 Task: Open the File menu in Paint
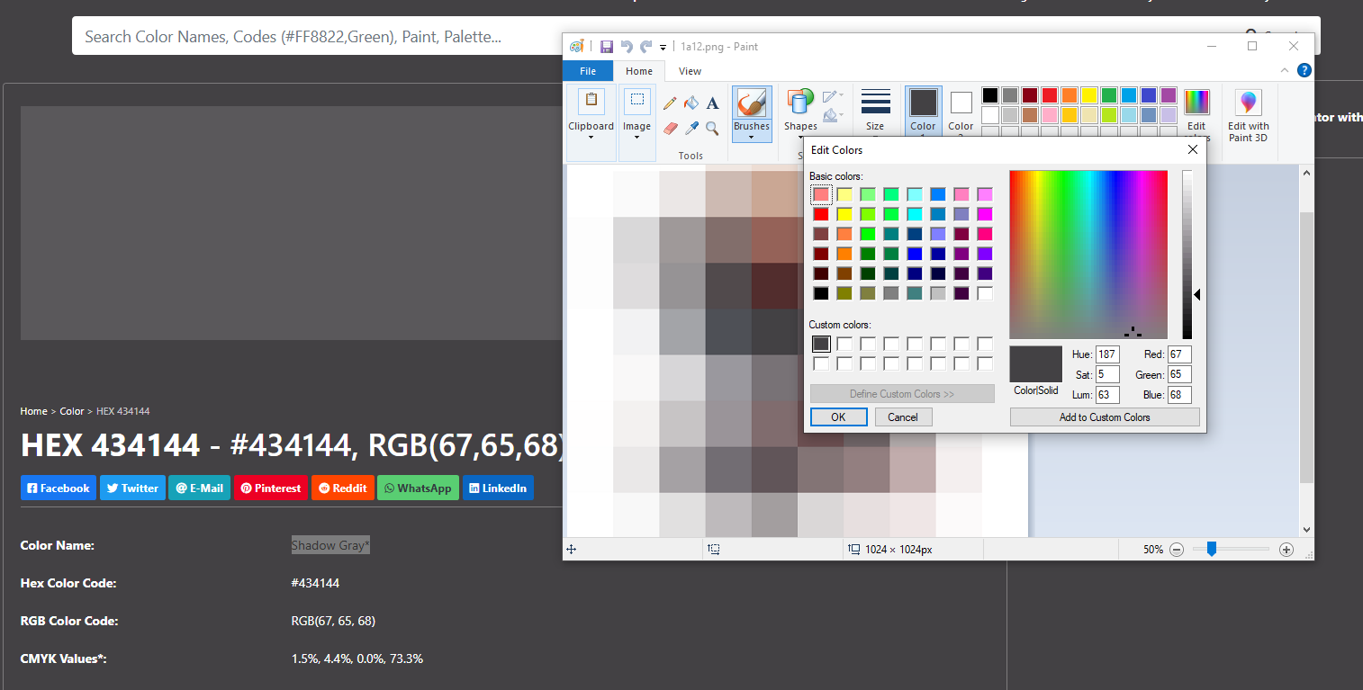588,71
